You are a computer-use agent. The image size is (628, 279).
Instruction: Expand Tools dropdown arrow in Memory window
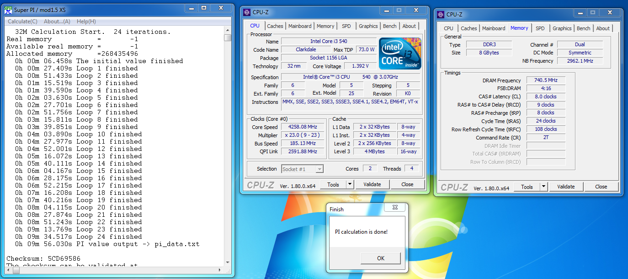coord(543,187)
